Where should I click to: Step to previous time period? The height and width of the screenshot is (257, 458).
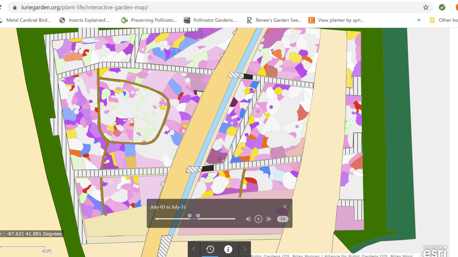tap(248, 219)
